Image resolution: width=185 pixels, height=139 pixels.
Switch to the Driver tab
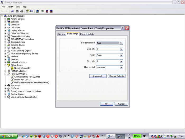tap(83, 34)
